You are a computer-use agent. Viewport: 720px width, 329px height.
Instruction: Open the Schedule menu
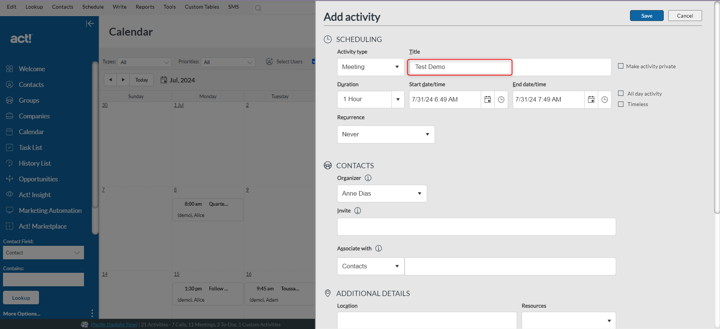pos(93,7)
